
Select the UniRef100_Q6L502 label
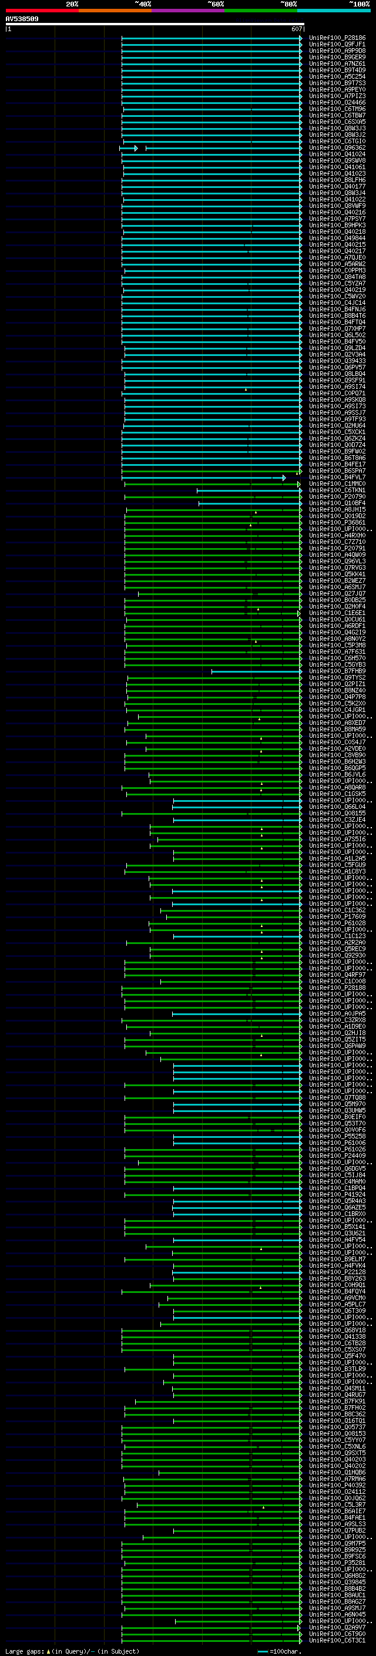(337, 335)
